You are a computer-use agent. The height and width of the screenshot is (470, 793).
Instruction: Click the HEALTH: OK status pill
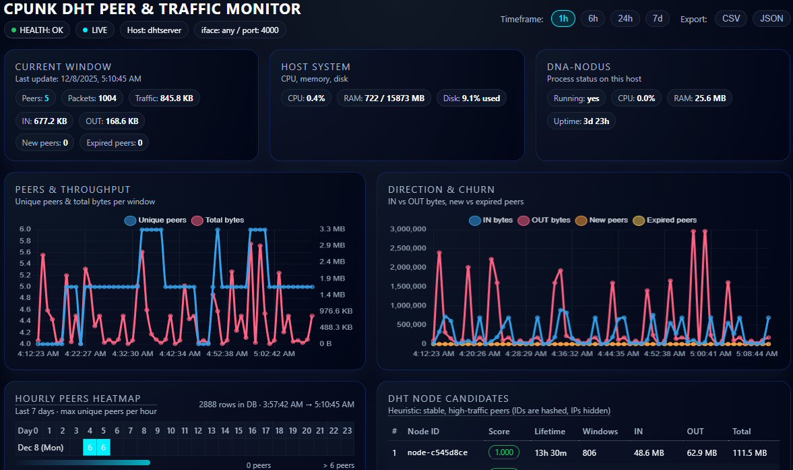37,30
